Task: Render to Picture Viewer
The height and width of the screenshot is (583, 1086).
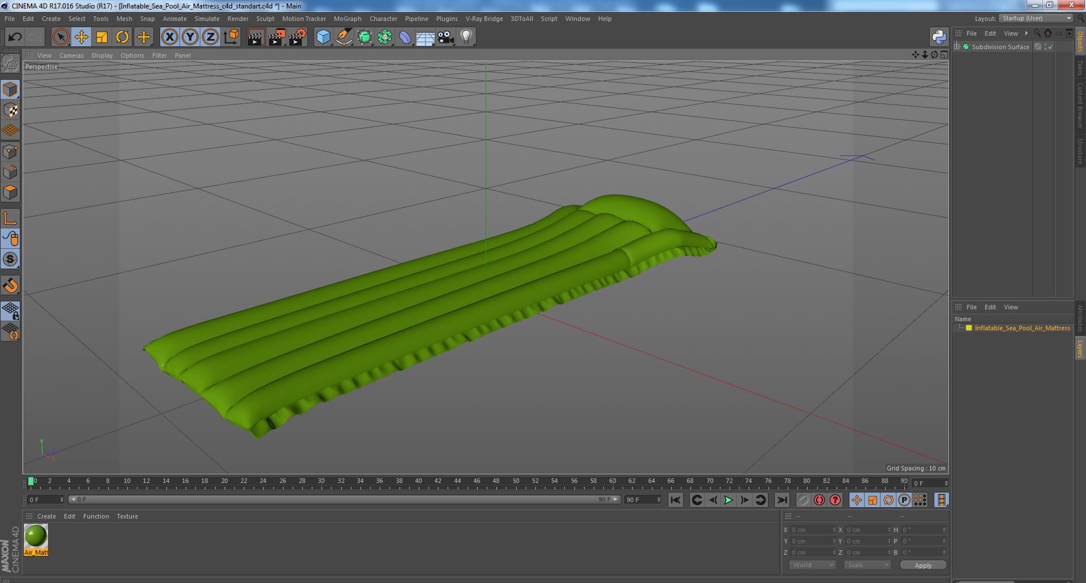Action: [x=277, y=37]
